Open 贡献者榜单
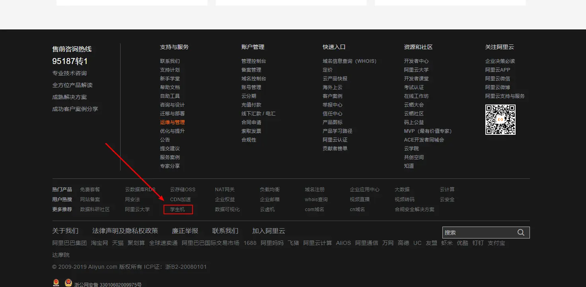Viewport: 586px width, 287px height. tap(335, 149)
